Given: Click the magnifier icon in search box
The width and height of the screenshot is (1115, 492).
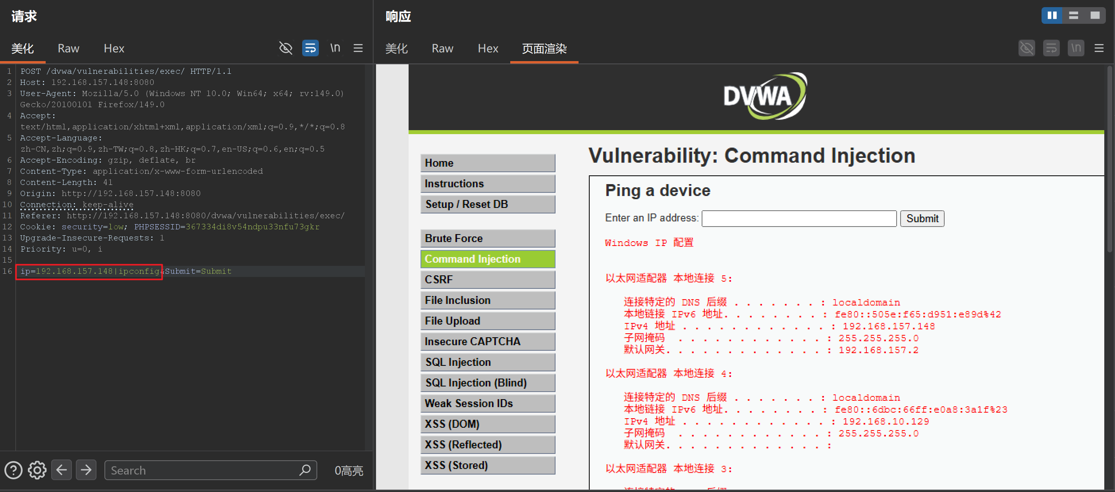Looking at the screenshot, I should coord(305,470).
